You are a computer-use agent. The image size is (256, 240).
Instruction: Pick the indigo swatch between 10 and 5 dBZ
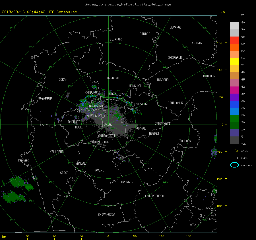pyautogui.click(x=234, y=133)
